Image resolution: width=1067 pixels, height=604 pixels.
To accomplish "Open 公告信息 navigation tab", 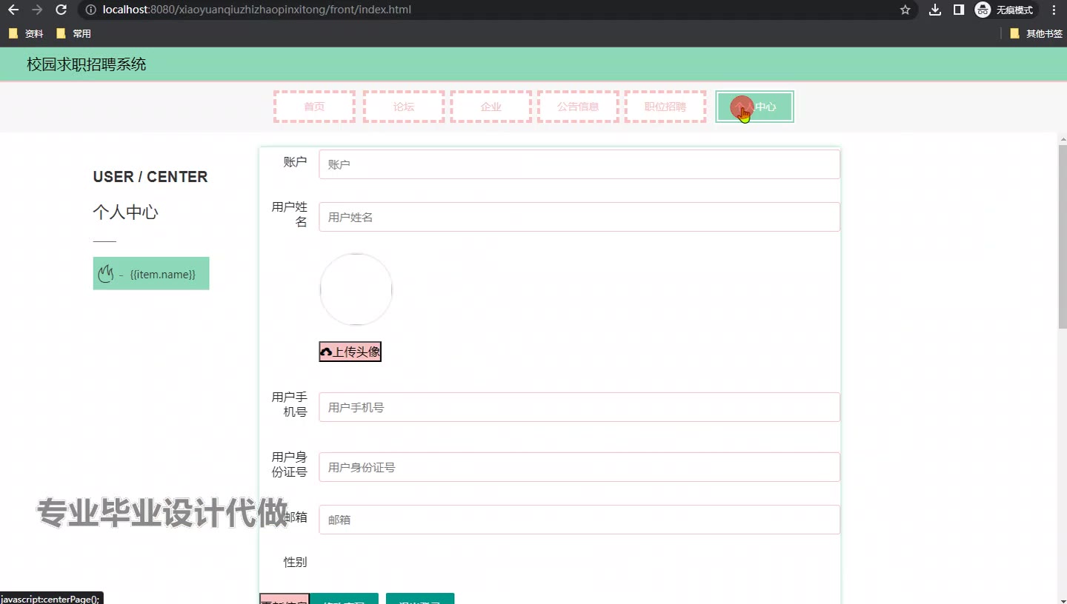I will 578,107.
